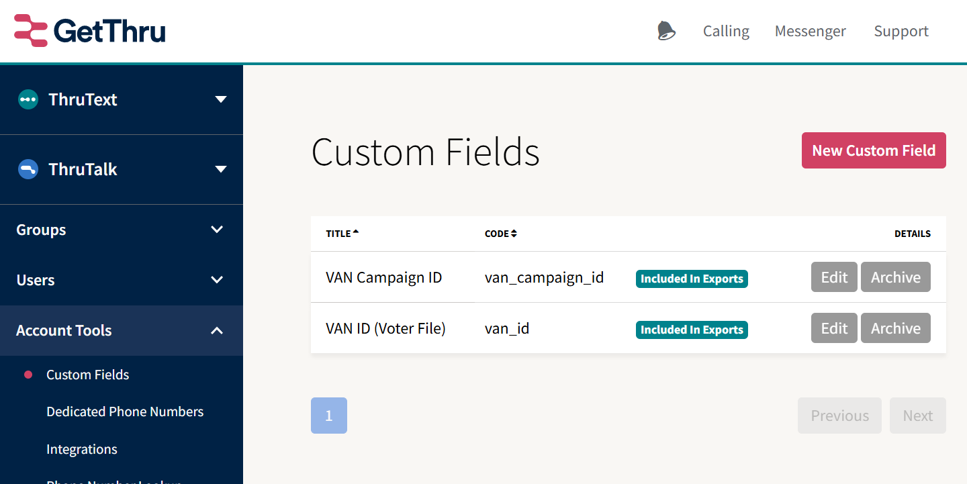Image resolution: width=967 pixels, height=484 pixels.
Task: Expand the ThruTalk dropdown arrow
Action: click(x=220, y=169)
